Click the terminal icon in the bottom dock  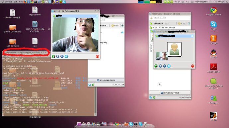(136, 124)
